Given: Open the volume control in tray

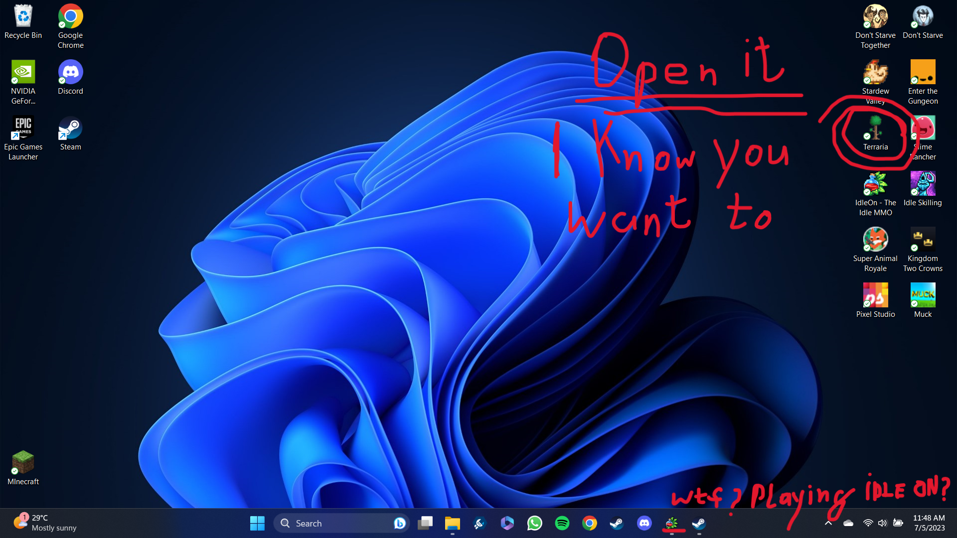Looking at the screenshot, I should tap(882, 523).
